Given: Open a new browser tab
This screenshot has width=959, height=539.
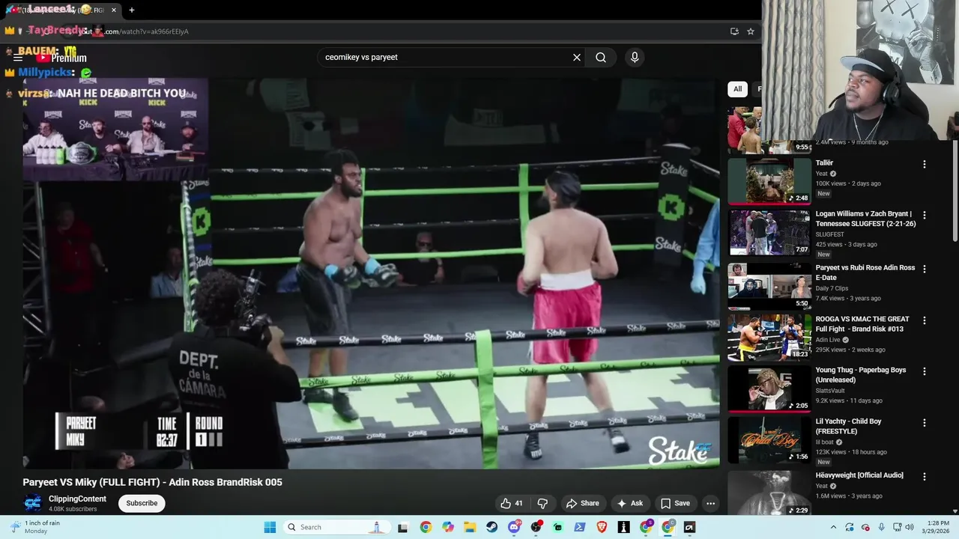Looking at the screenshot, I should (132, 10).
